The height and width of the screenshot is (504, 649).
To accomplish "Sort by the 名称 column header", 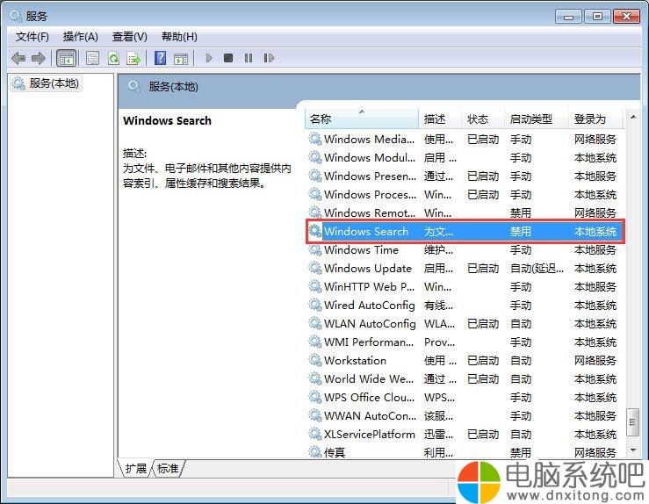I will 362,119.
